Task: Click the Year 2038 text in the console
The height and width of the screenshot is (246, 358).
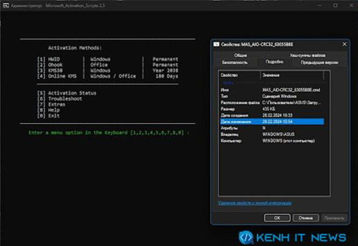Action: (x=165, y=70)
